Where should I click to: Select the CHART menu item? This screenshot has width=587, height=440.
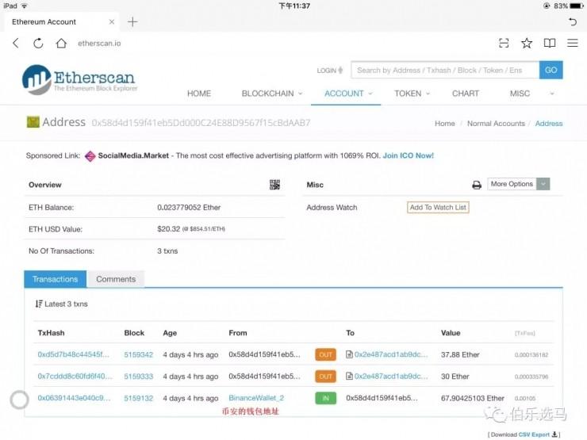[x=466, y=94]
